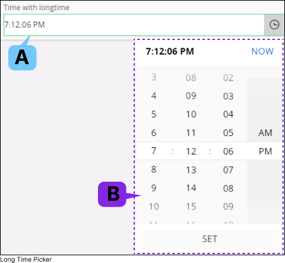The height and width of the screenshot is (263, 285).
Task: Choose hour 10 in the hour column
Action: [154, 206]
